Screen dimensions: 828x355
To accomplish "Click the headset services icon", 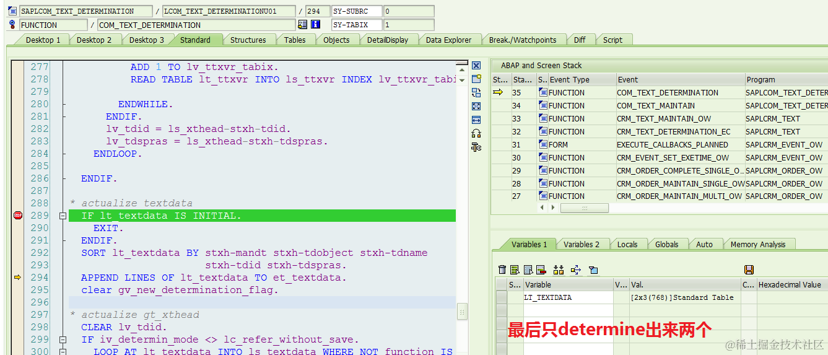I will pos(476,133).
